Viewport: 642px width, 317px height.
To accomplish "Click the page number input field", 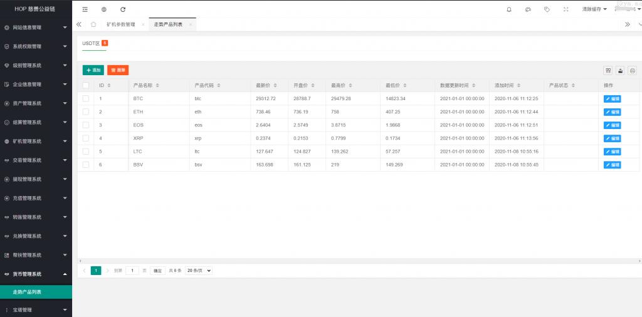I will 132,271.
